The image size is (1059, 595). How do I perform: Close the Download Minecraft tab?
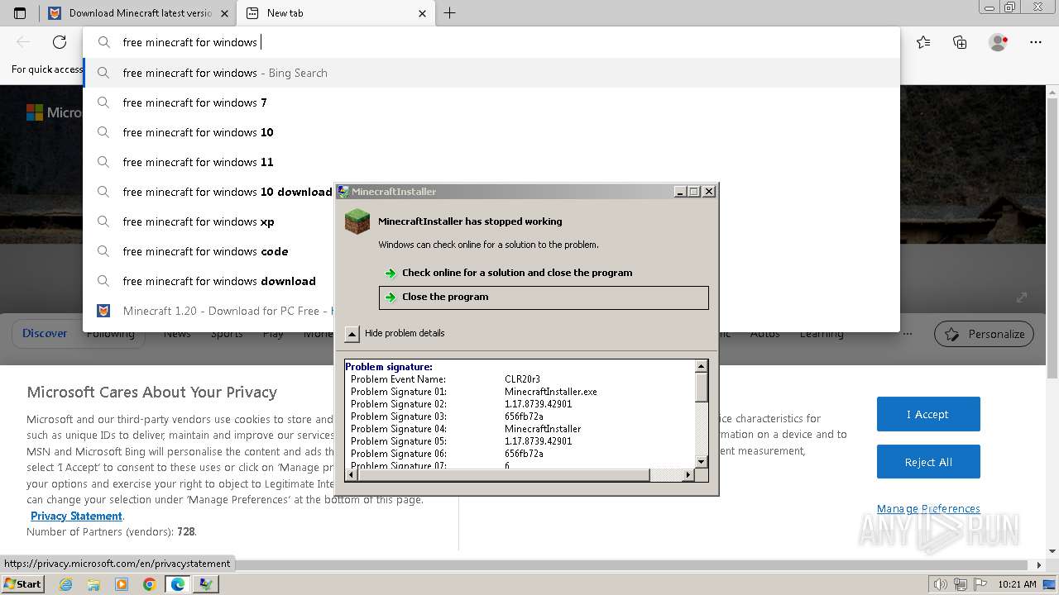[x=224, y=13]
